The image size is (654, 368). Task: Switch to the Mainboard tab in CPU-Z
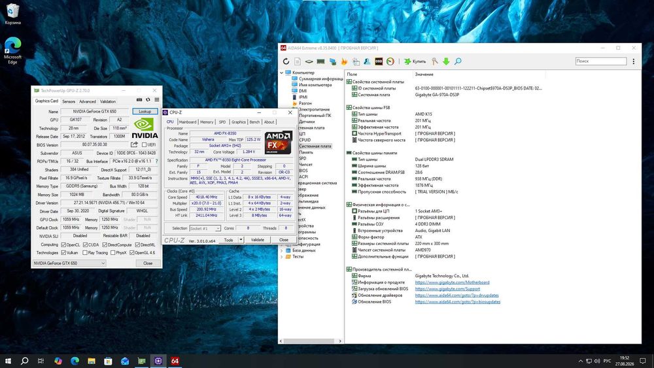click(188, 122)
